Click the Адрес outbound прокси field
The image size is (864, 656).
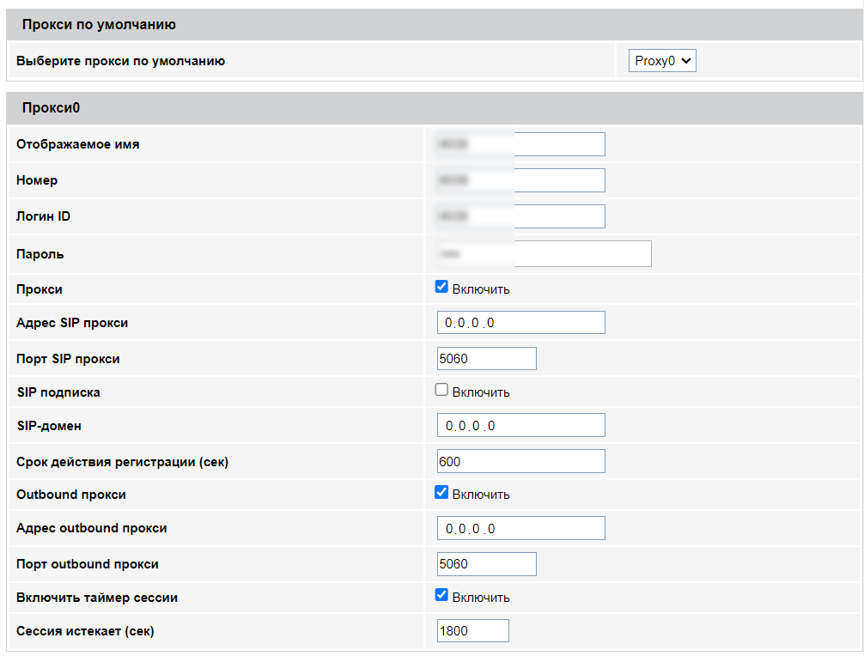coord(520,528)
